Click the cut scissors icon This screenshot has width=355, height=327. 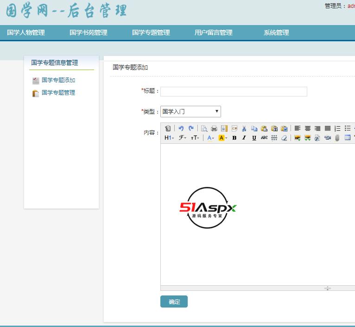[244, 128]
